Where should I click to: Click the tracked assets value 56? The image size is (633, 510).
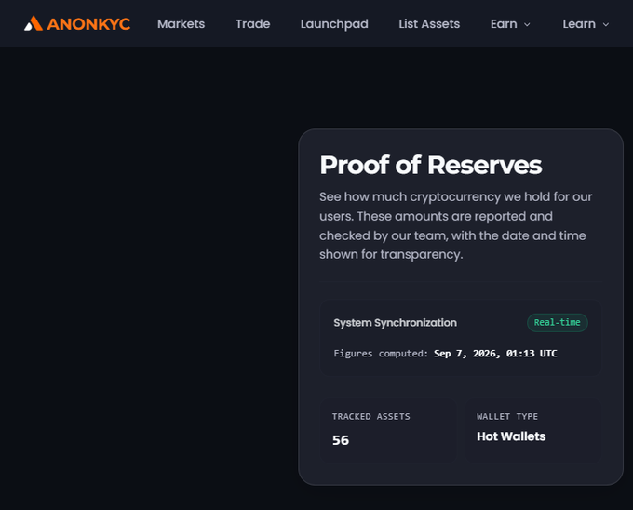(341, 440)
